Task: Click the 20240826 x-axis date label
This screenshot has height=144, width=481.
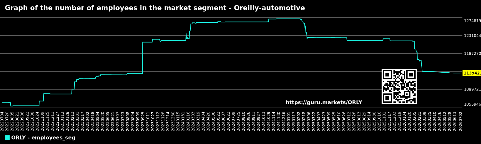Action: pos(249,121)
